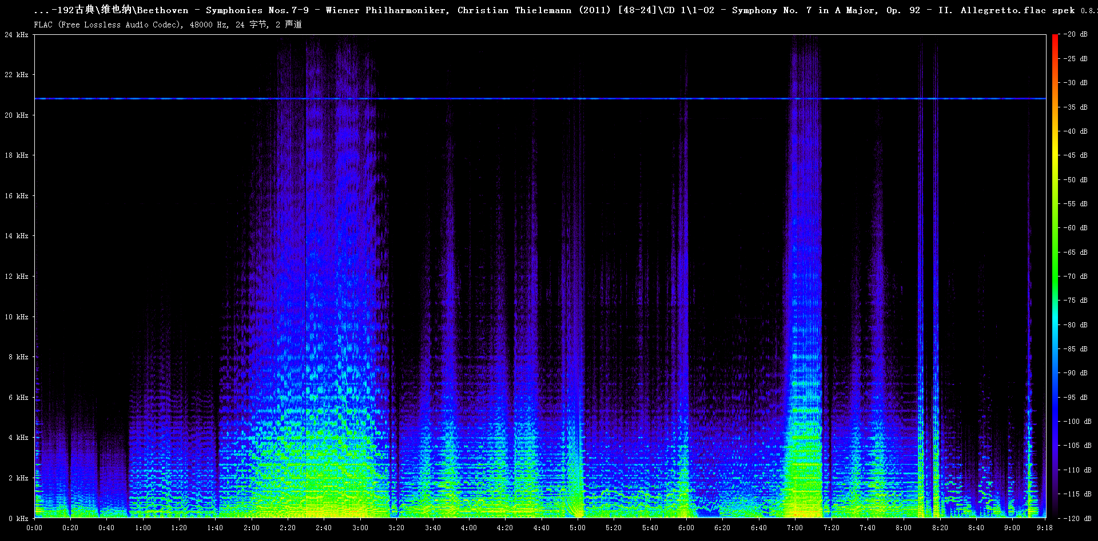Click the red top of the dB color bar
Screen dimensions: 1098x541
click(x=1055, y=39)
